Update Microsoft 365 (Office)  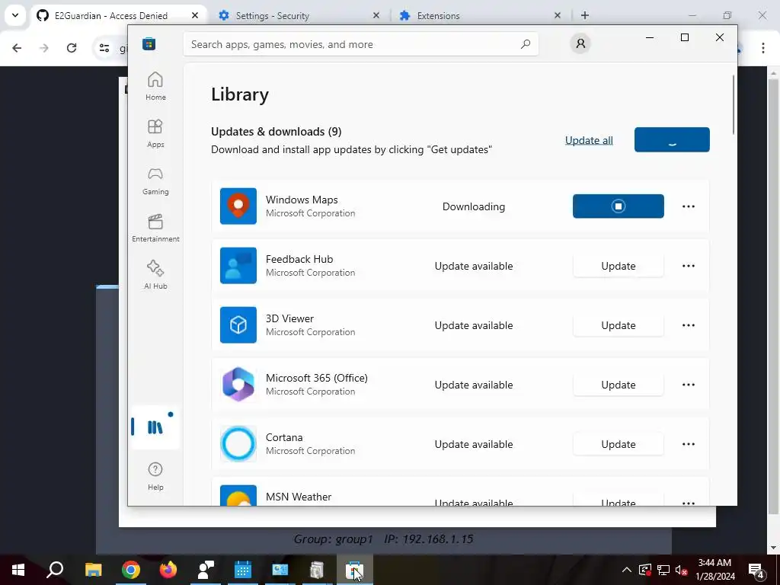click(x=619, y=385)
